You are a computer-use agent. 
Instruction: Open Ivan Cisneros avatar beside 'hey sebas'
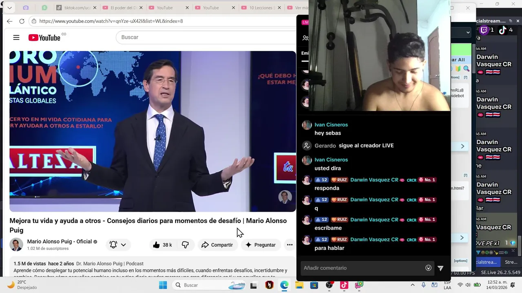coord(307,125)
